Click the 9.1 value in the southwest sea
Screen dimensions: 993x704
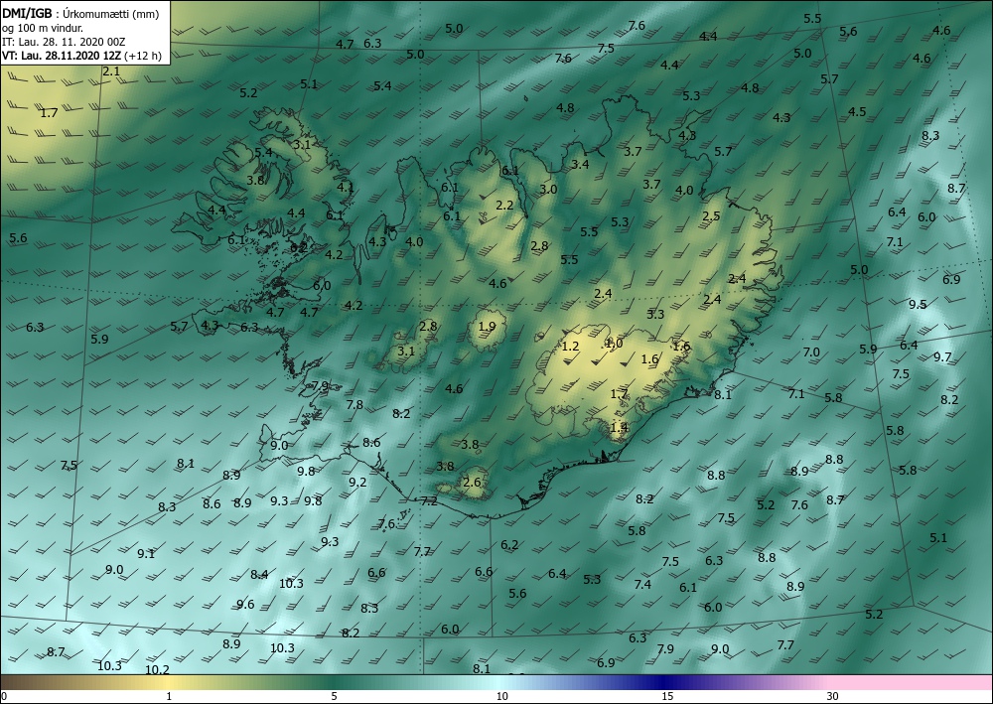coord(146,553)
